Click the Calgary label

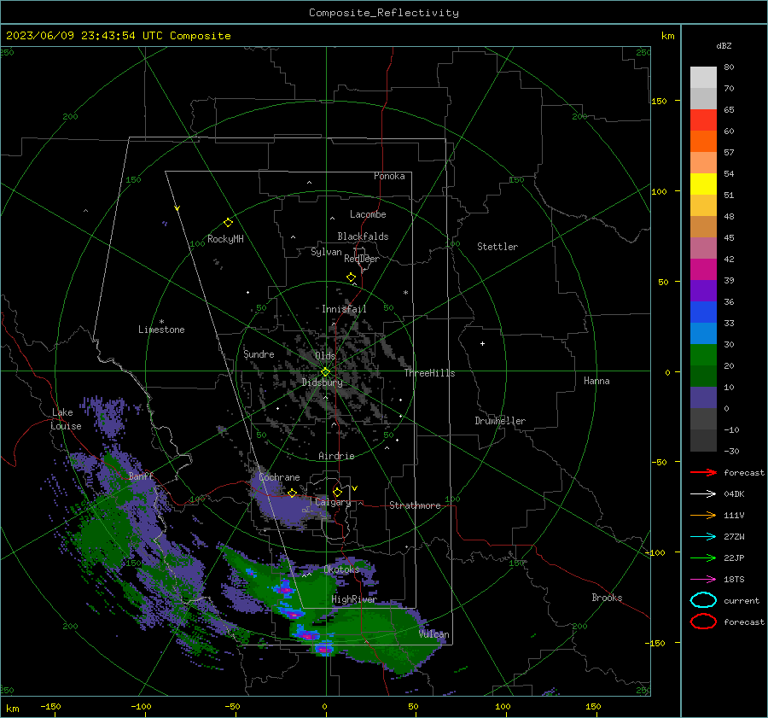(333, 502)
